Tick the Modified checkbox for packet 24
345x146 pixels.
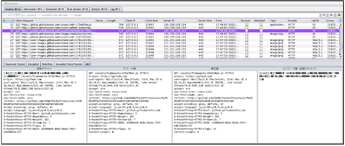[261, 49]
